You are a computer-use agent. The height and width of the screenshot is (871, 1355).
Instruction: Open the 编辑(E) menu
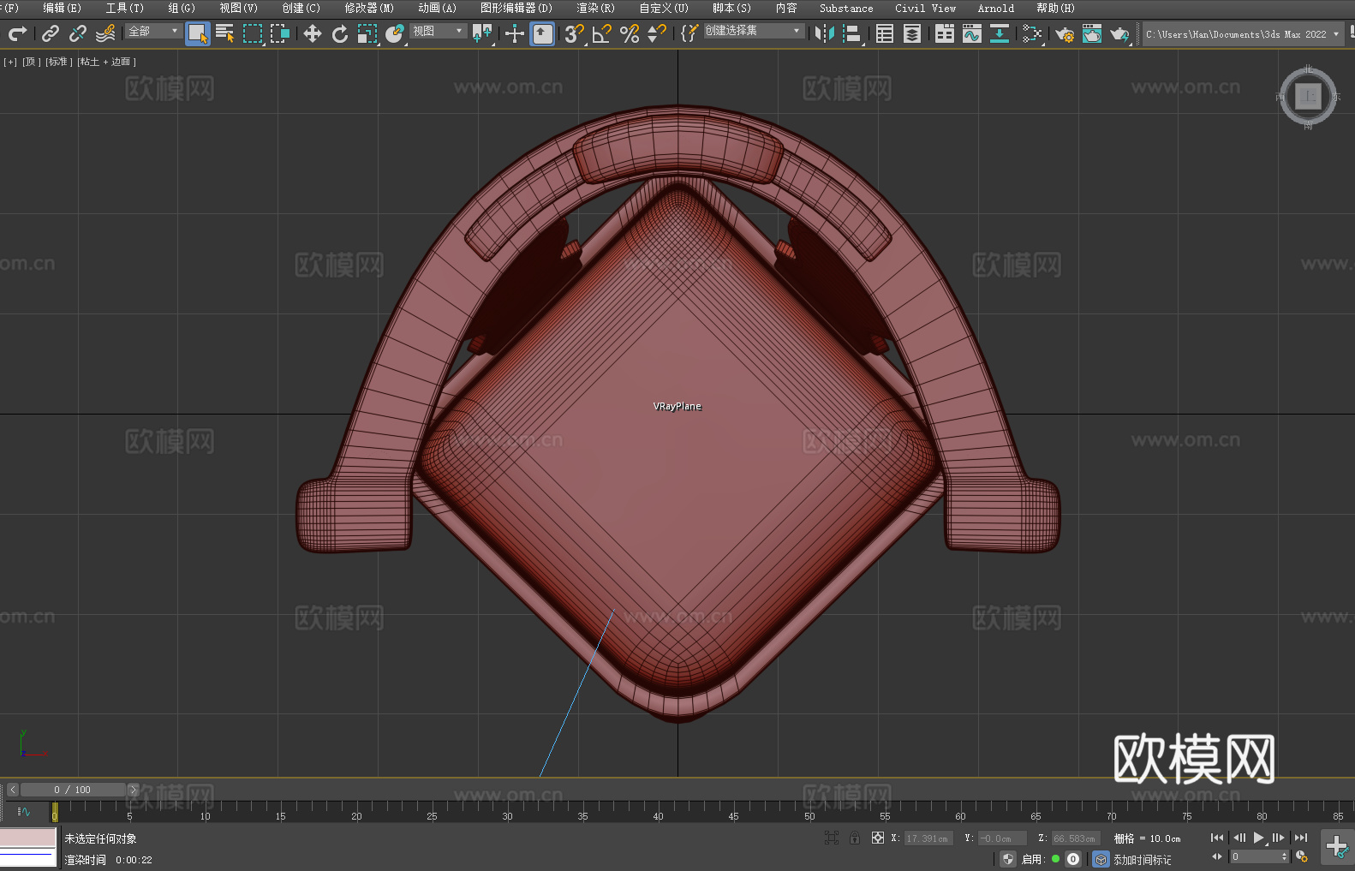(63, 8)
